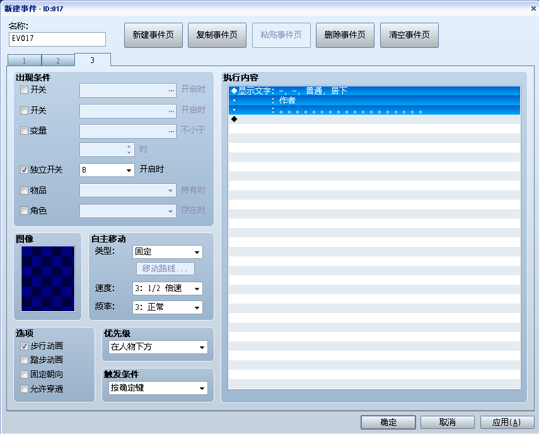This screenshot has width=539, height=434.
Task: Enable the 允许穿透 option
Action: pos(24,389)
